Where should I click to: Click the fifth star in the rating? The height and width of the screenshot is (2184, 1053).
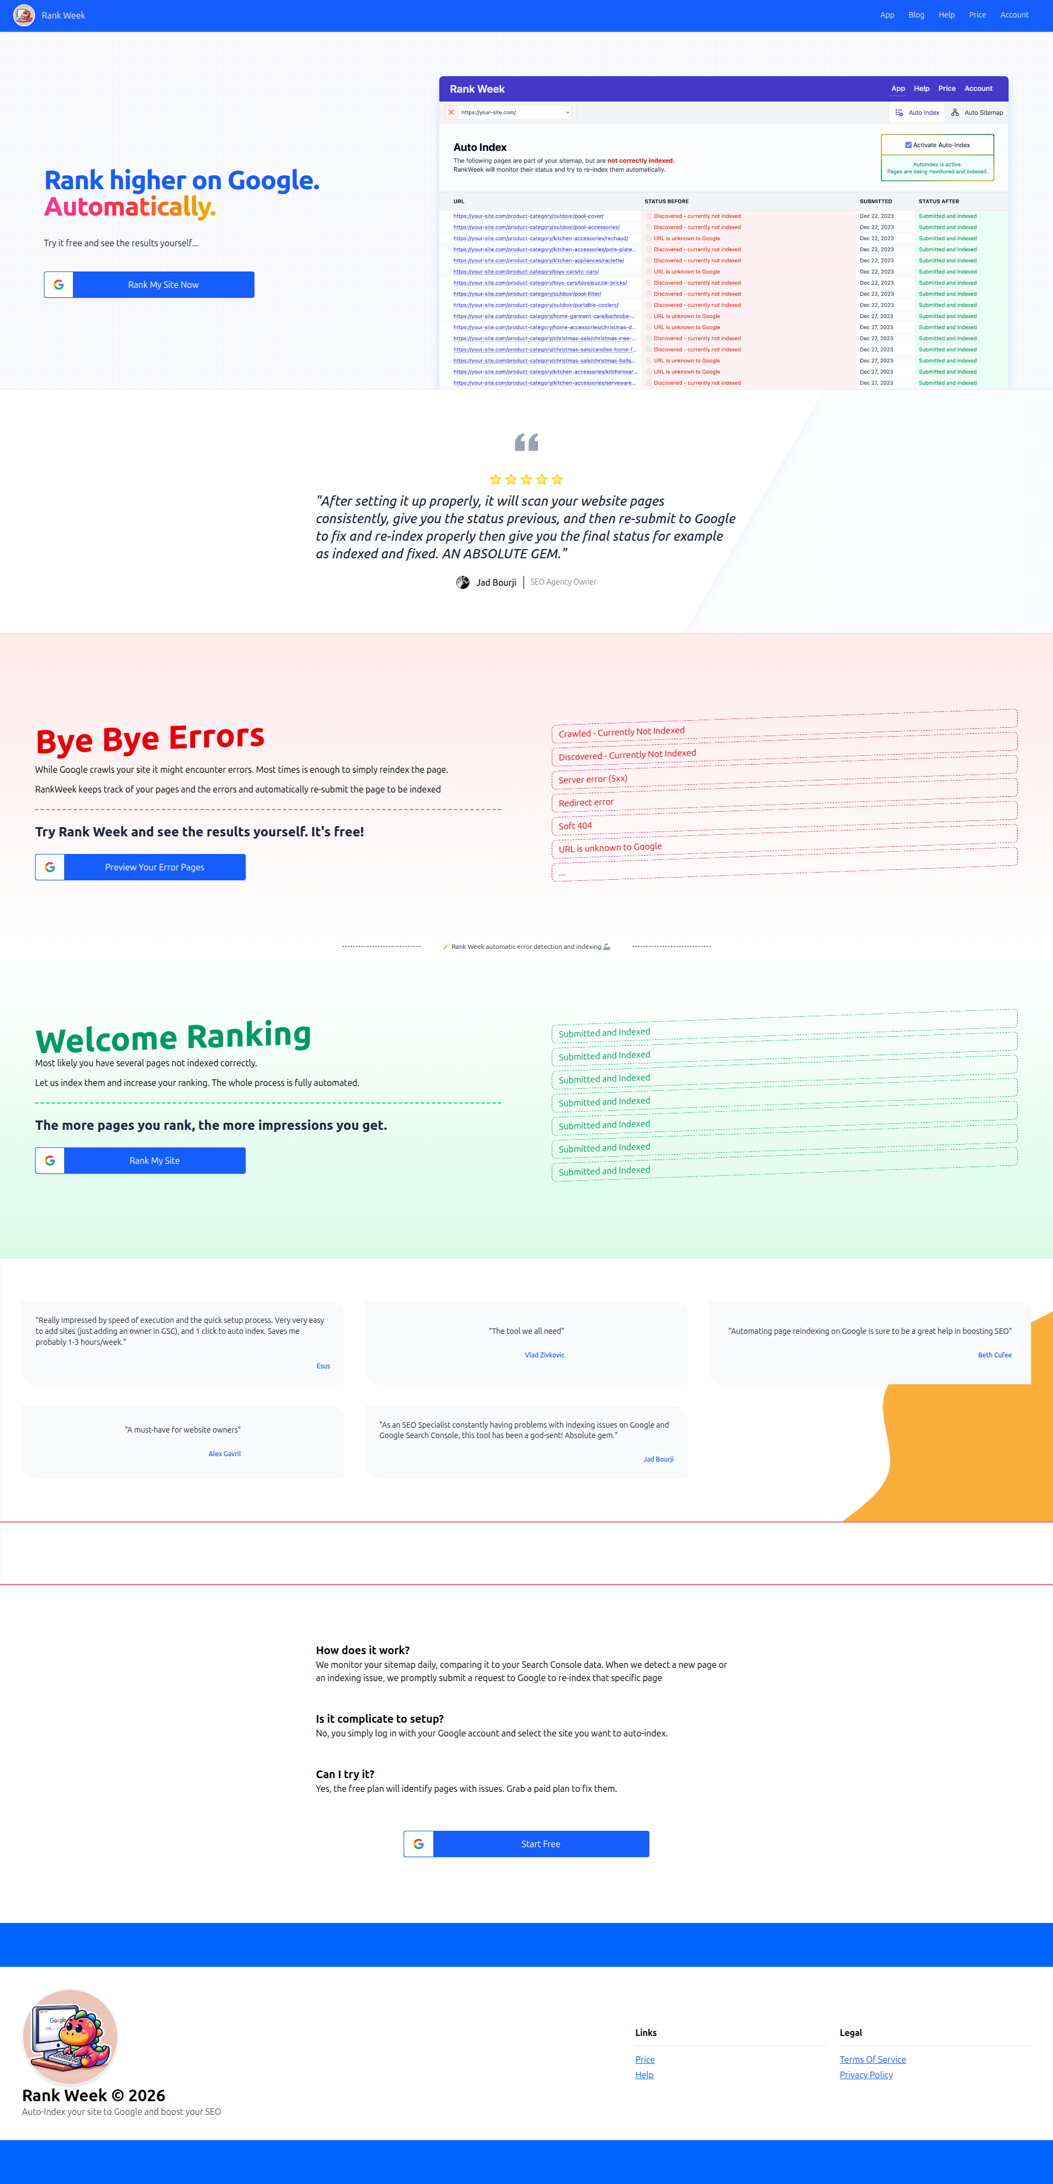pos(557,479)
